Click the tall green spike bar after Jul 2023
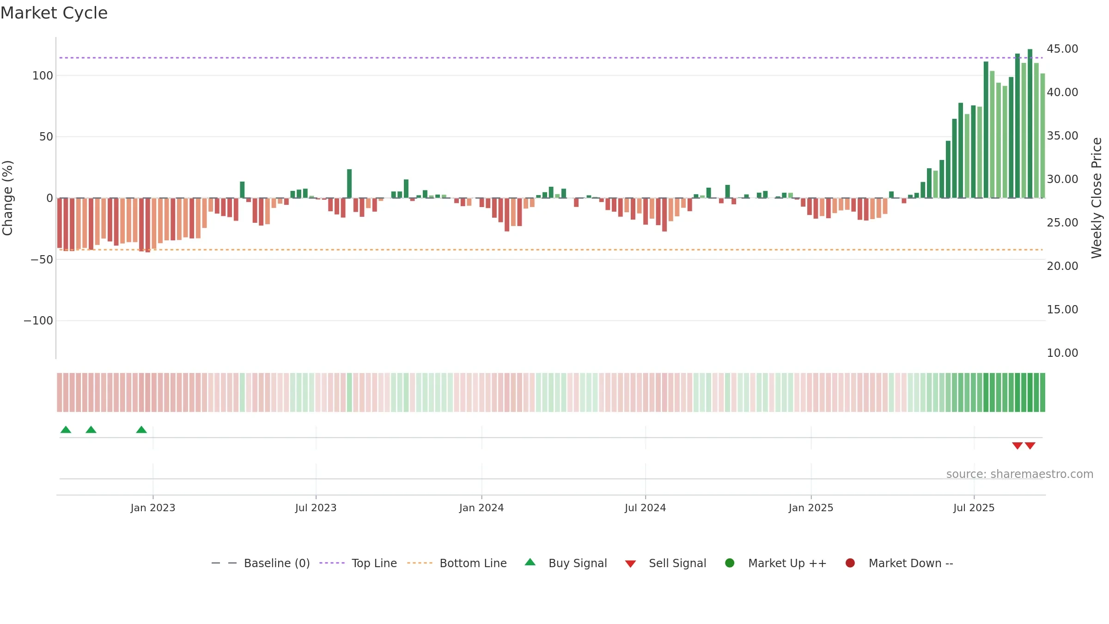 349,184
